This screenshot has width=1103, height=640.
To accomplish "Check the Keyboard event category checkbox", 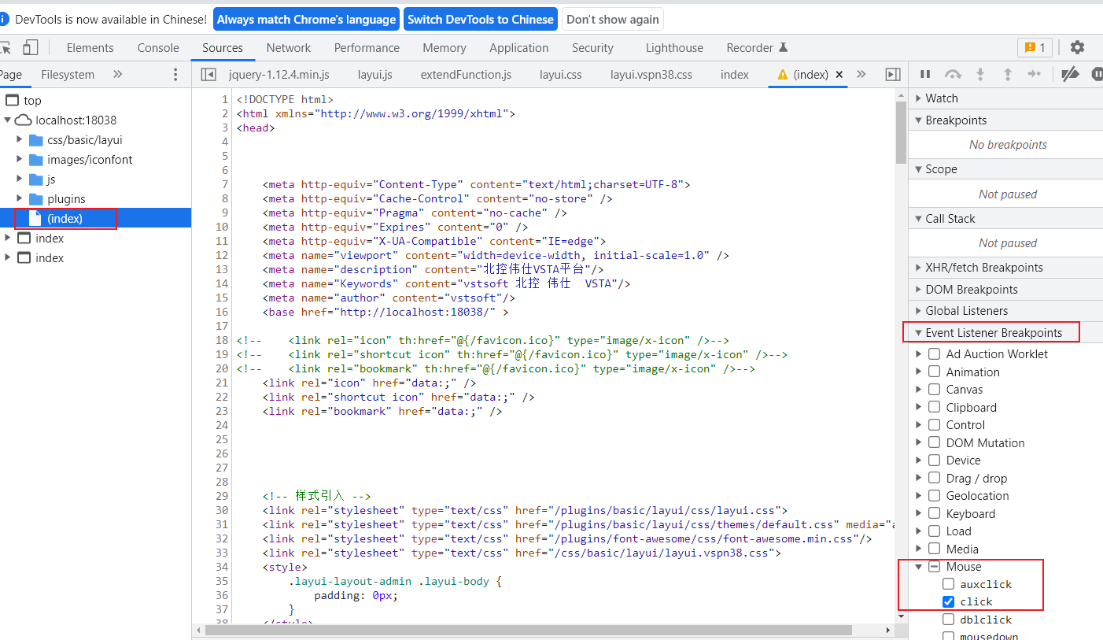I will point(935,513).
